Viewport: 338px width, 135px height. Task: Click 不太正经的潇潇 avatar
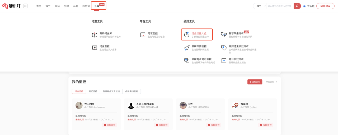[x=131, y=105]
